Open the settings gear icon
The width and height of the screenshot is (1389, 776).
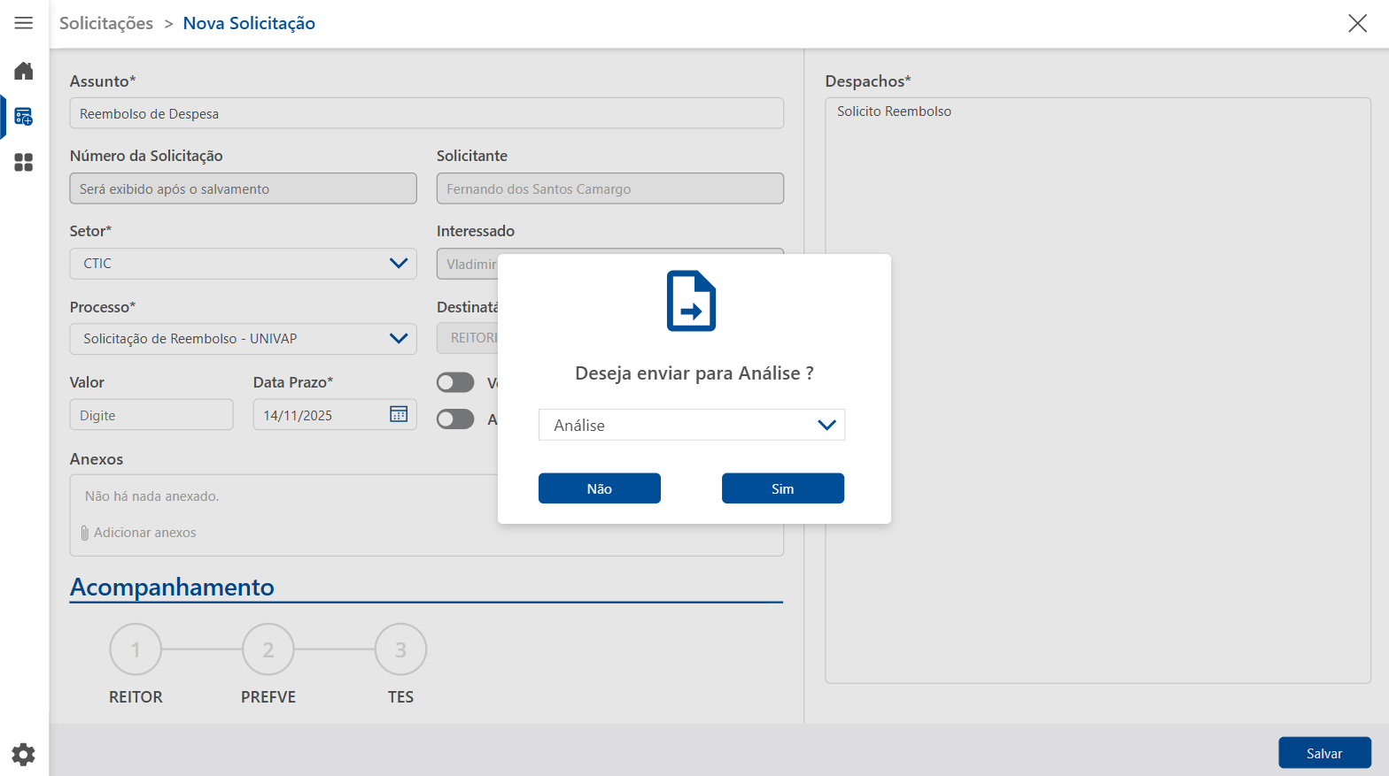tap(24, 754)
